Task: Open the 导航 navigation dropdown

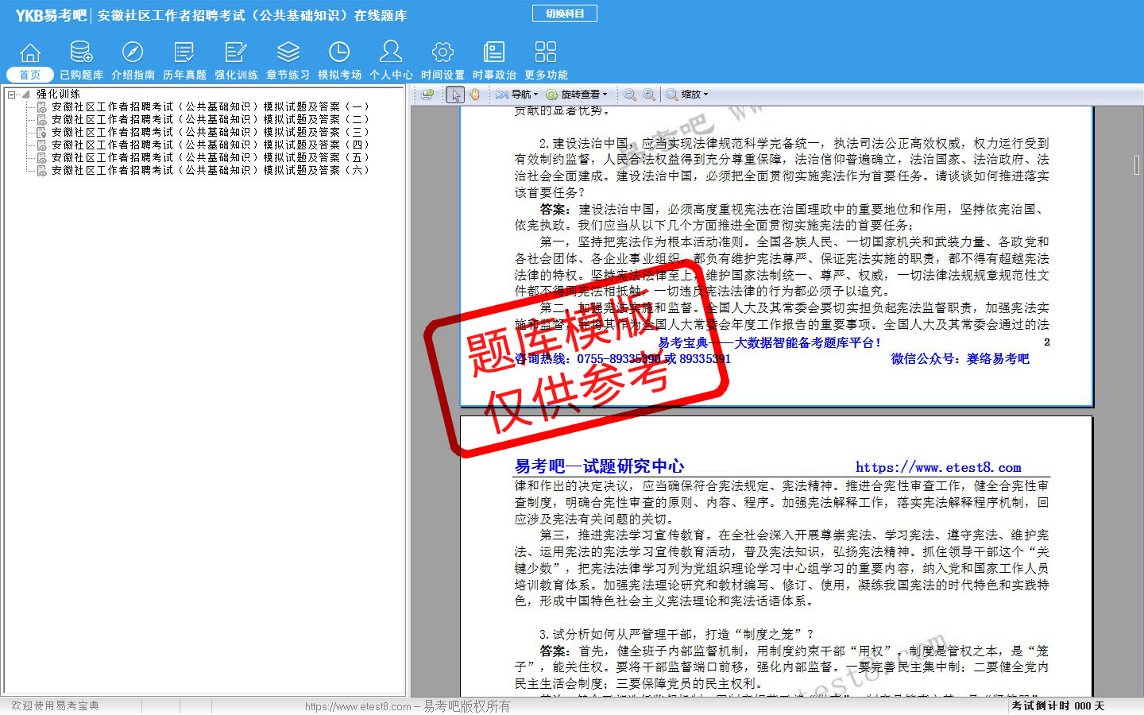Action: (517, 95)
